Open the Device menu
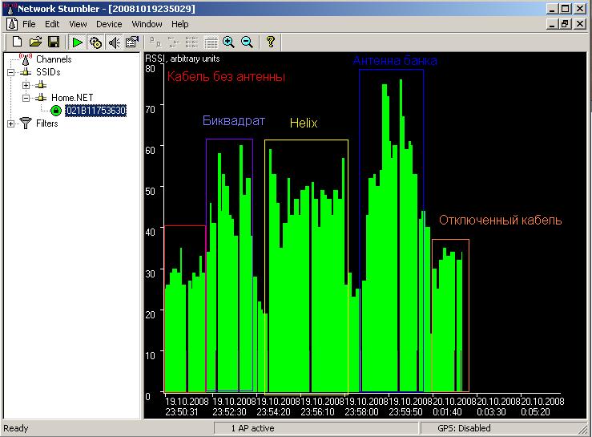The width and height of the screenshot is (592, 437). (x=109, y=24)
